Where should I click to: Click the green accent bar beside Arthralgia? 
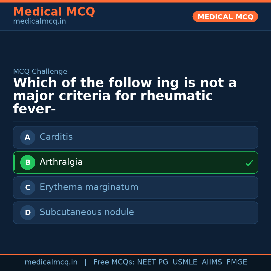(x=14, y=162)
